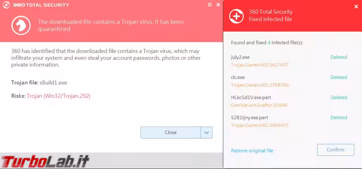
Task: Click the Close button in alert dialog
Action: click(x=170, y=132)
